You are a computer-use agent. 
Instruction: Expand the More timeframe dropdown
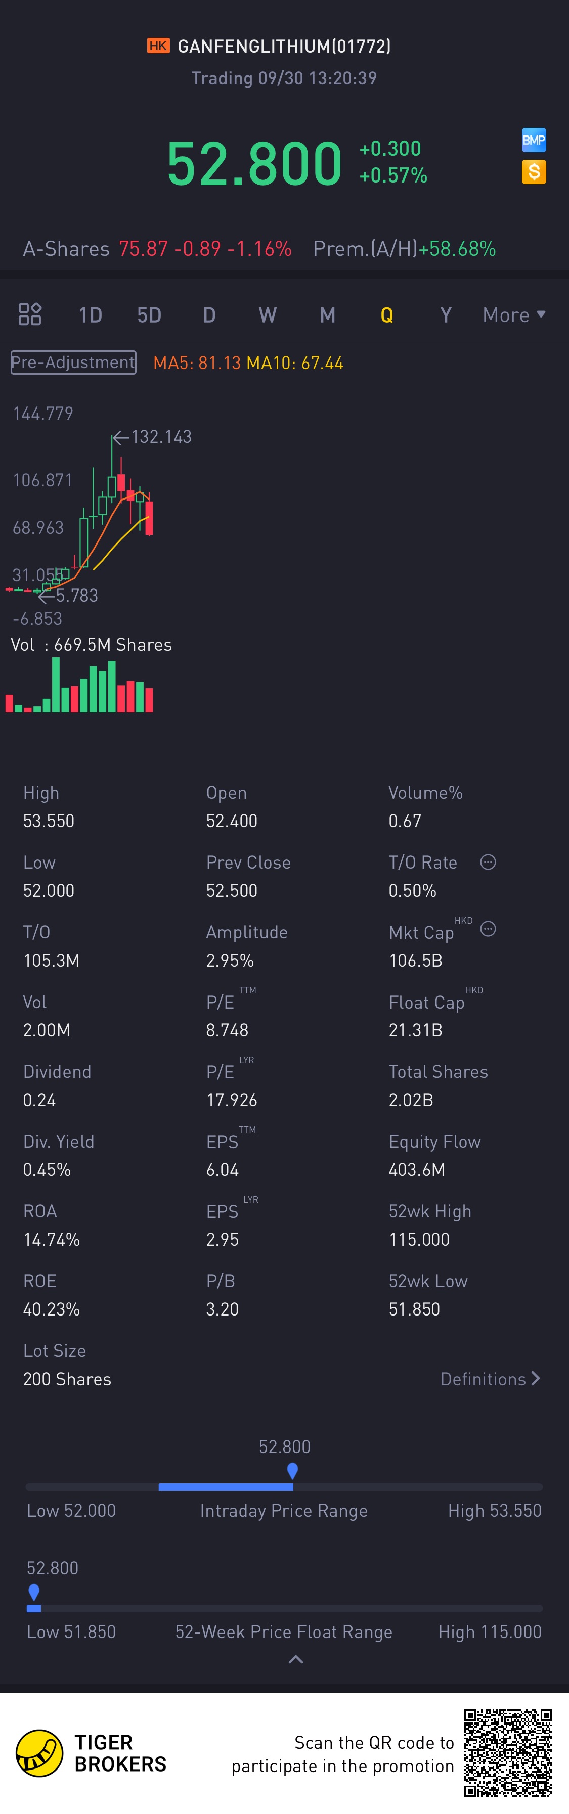point(513,315)
